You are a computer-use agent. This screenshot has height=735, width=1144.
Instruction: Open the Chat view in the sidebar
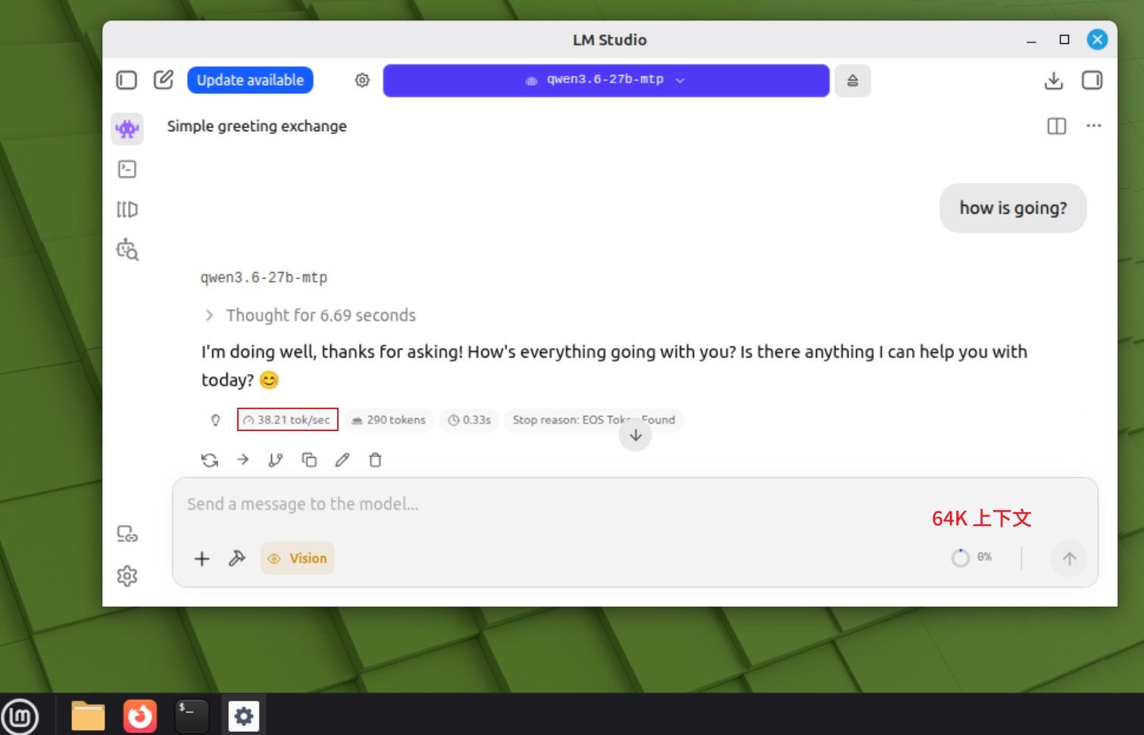[x=127, y=130]
